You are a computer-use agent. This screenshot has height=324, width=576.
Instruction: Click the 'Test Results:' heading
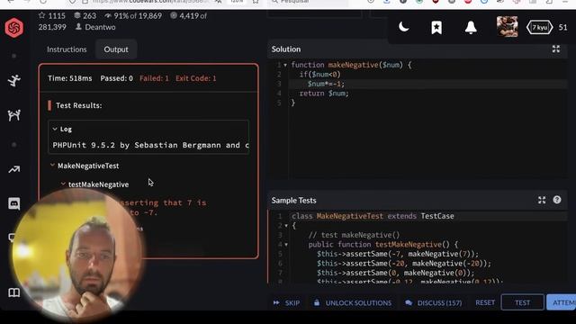pos(78,105)
